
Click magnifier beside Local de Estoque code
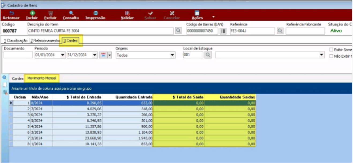[x=208, y=55]
